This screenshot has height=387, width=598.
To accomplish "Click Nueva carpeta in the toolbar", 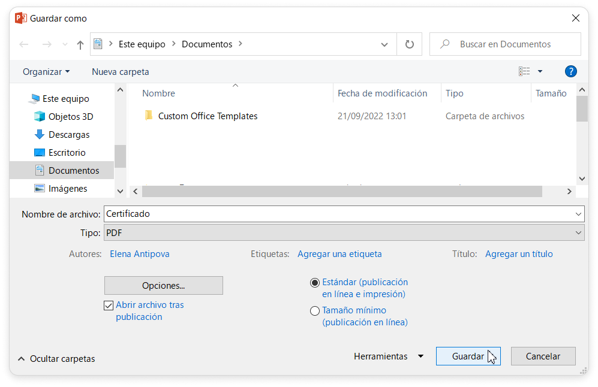I will 121,72.
